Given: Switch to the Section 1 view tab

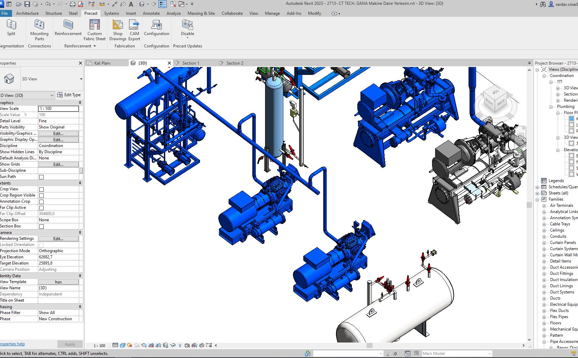Looking at the screenshot, I should (191, 63).
